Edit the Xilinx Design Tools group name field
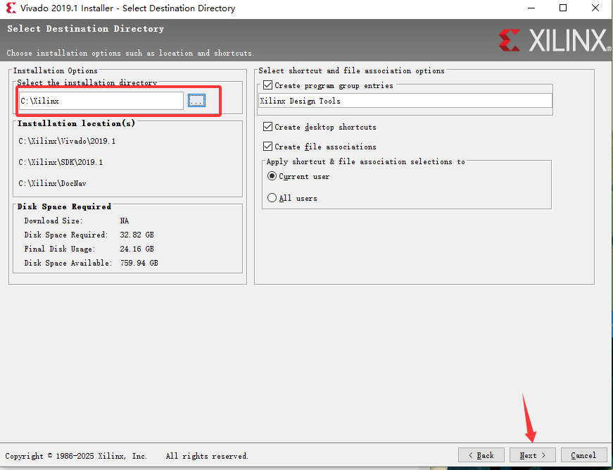613x470 pixels. (x=405, y=101)
